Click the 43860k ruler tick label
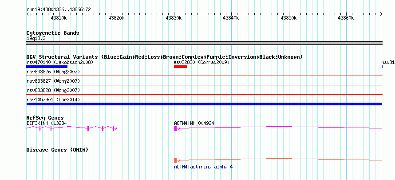The height and width of the screenshot is (180, 395). (x=346, y=18)
